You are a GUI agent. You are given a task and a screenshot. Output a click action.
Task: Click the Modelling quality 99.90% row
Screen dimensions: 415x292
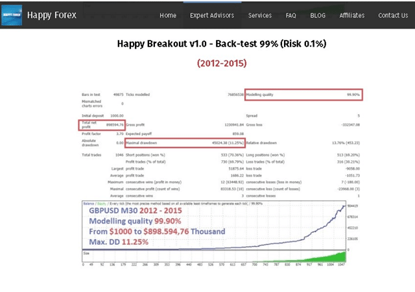click(303, 94)
